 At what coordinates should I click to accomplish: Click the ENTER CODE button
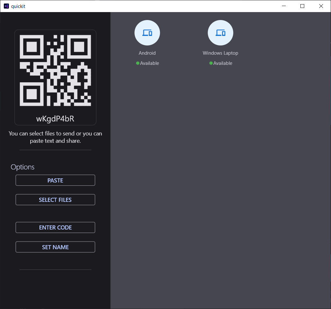click(55, 228)
